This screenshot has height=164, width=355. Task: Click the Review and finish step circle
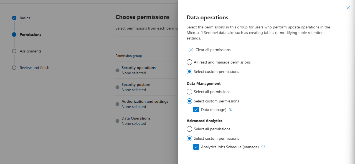[x=14, y=68]
